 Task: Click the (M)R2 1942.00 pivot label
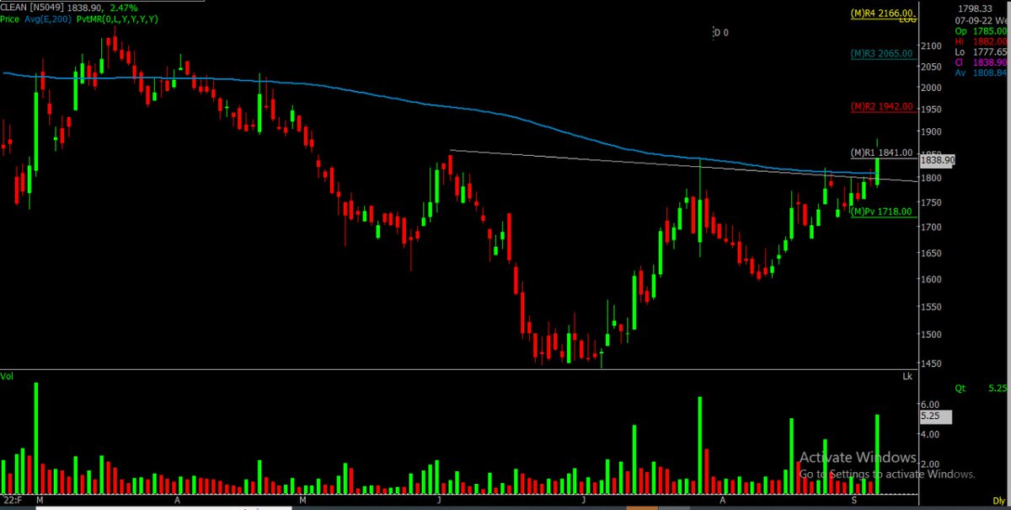pos(882,107)
